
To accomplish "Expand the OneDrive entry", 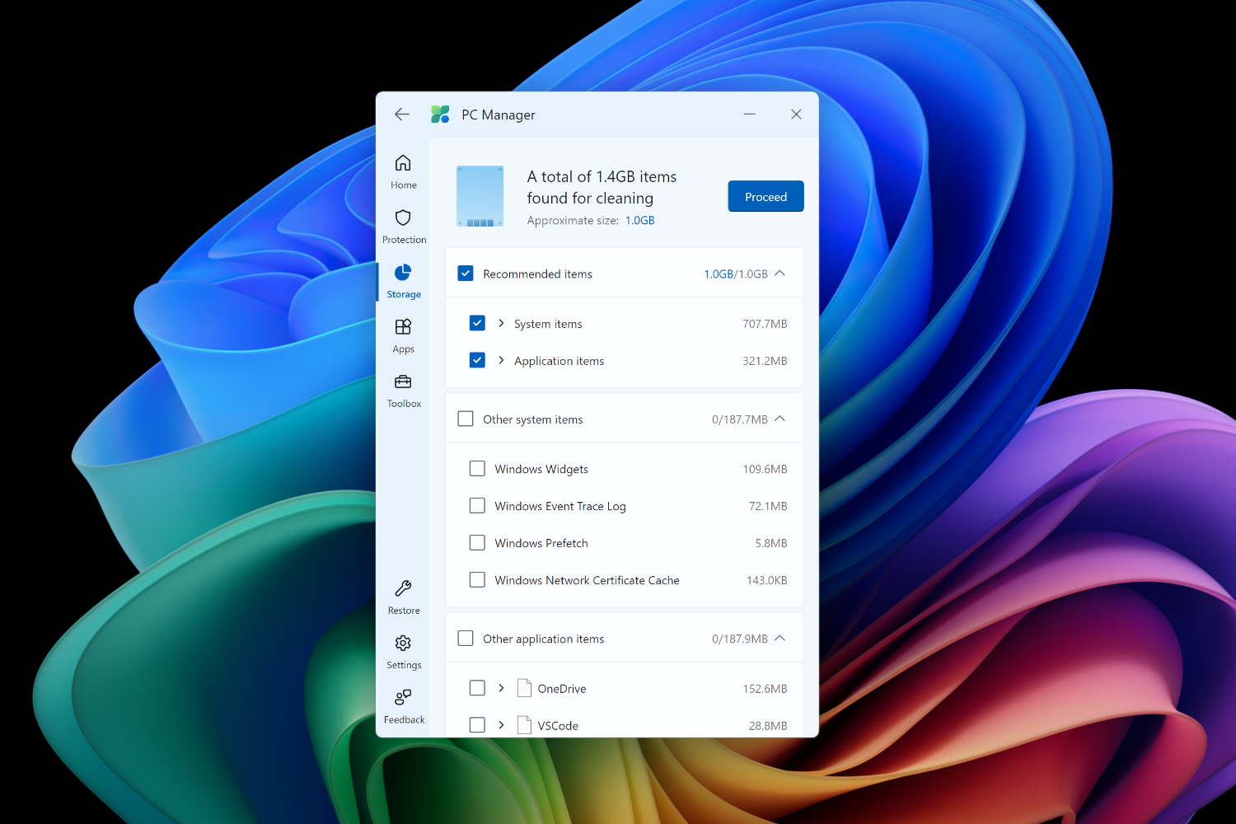I will pos(501,687).
